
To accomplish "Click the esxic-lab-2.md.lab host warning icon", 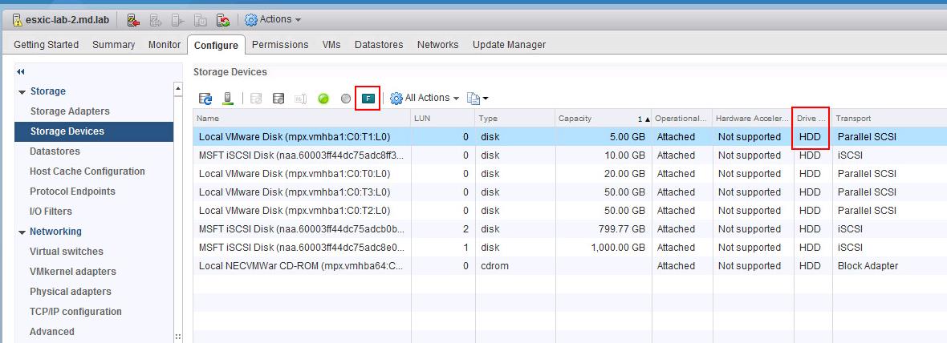I will click(18, 20).
